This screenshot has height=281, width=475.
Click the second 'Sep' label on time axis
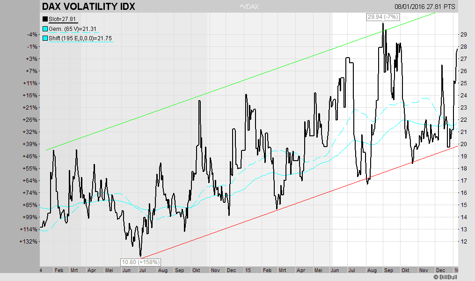(x=389, y=270)
